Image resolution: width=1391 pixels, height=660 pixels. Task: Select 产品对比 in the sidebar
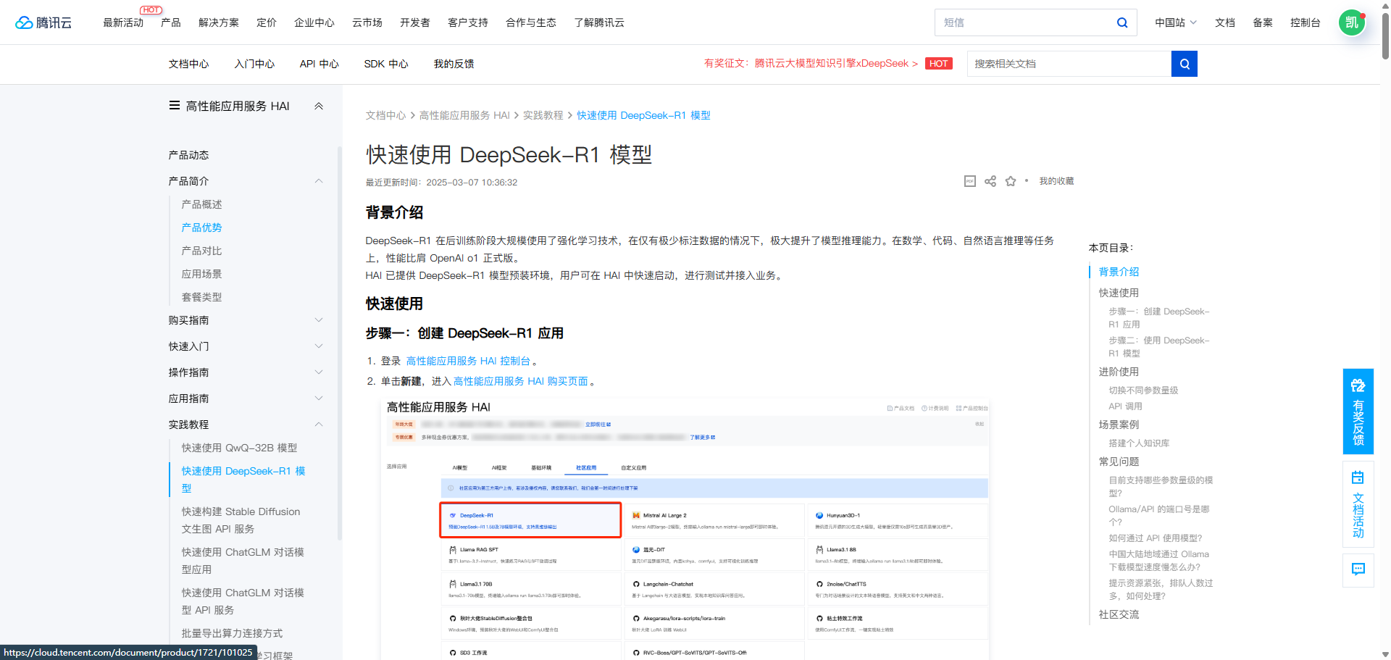coord(202,251)
